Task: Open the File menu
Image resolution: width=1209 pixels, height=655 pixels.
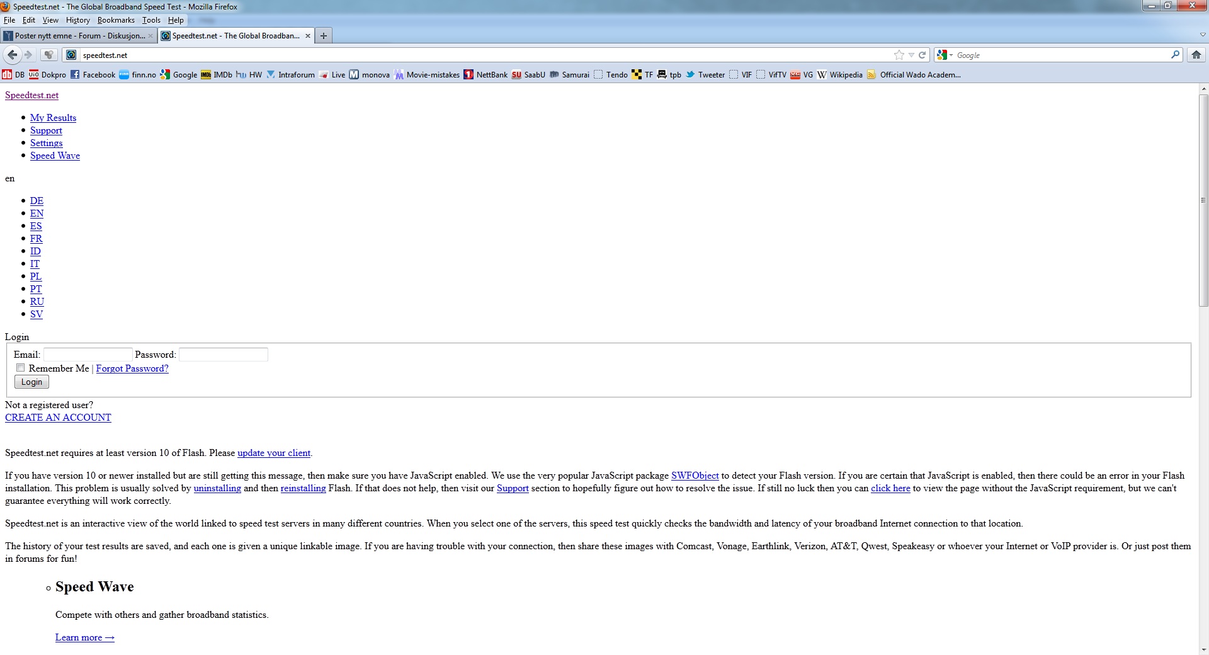Action: click(x=9, y=20)
